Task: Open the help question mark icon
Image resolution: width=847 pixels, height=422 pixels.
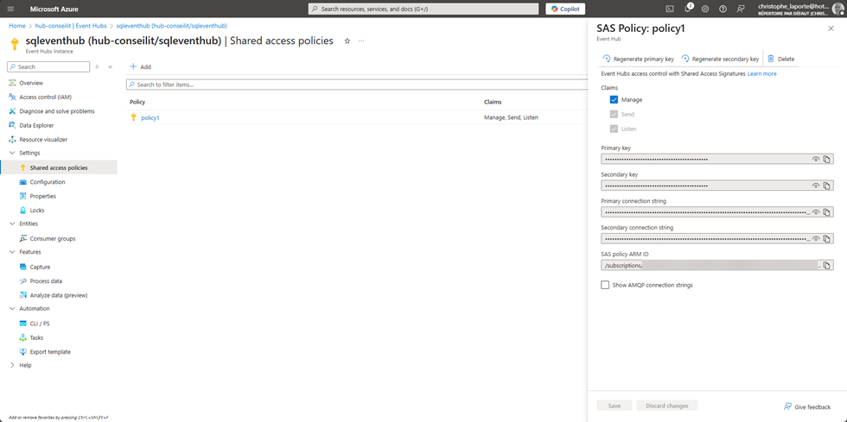Action: click(x=723, y=9)
